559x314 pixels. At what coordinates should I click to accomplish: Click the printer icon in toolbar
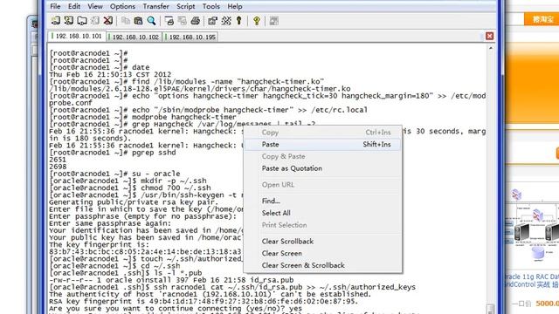click(x=196, y=21)
